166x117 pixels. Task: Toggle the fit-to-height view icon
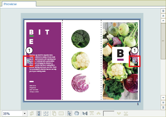point(39,114)
